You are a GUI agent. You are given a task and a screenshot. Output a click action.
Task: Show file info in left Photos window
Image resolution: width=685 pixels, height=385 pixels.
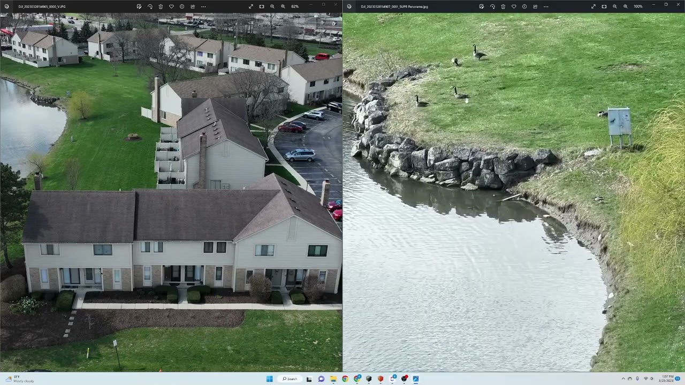[x=182, y=6]
